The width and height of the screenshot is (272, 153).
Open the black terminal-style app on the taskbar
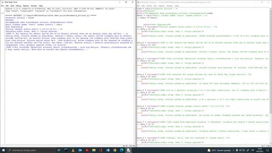pyautogui.click(x=66, y=150)
